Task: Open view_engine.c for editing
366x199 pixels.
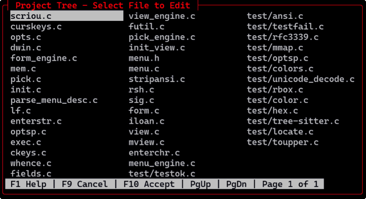Action: (162, 16)
